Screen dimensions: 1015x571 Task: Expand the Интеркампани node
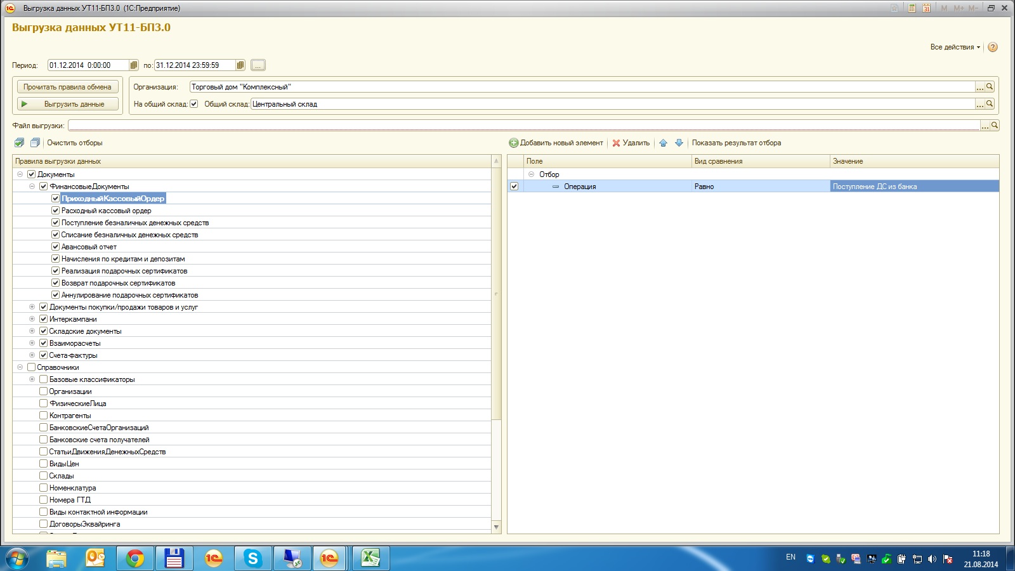(32, 319)
